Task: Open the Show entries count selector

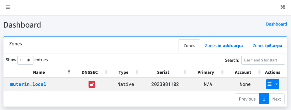Action: click(25, 60)
